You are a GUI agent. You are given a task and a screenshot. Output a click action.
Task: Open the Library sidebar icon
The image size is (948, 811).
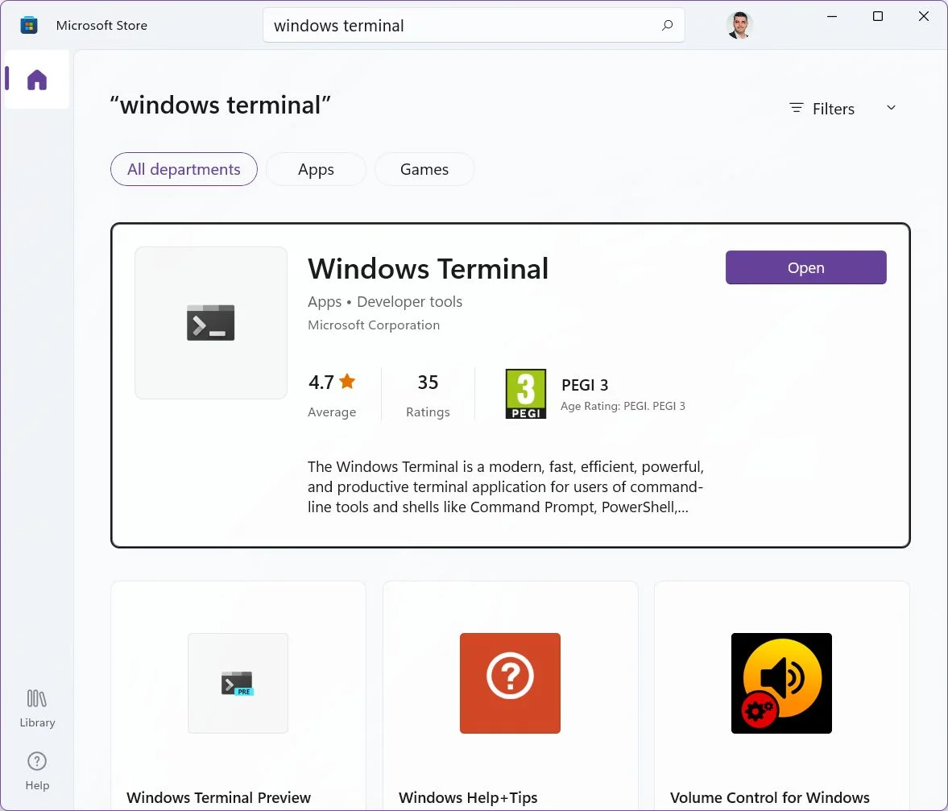coord(37,698)
